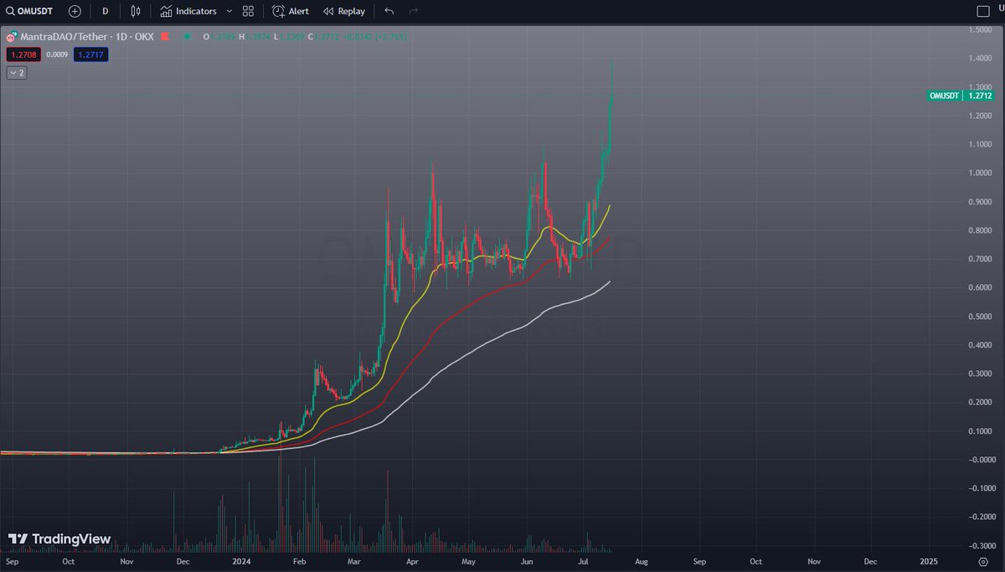Add a symbol to compare with plus icon
Image resolution: width=1005 pixels, height=572 pixels.
coord(75,12)
